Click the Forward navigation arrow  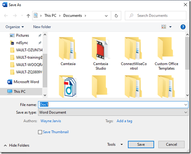tap(15, 16)
